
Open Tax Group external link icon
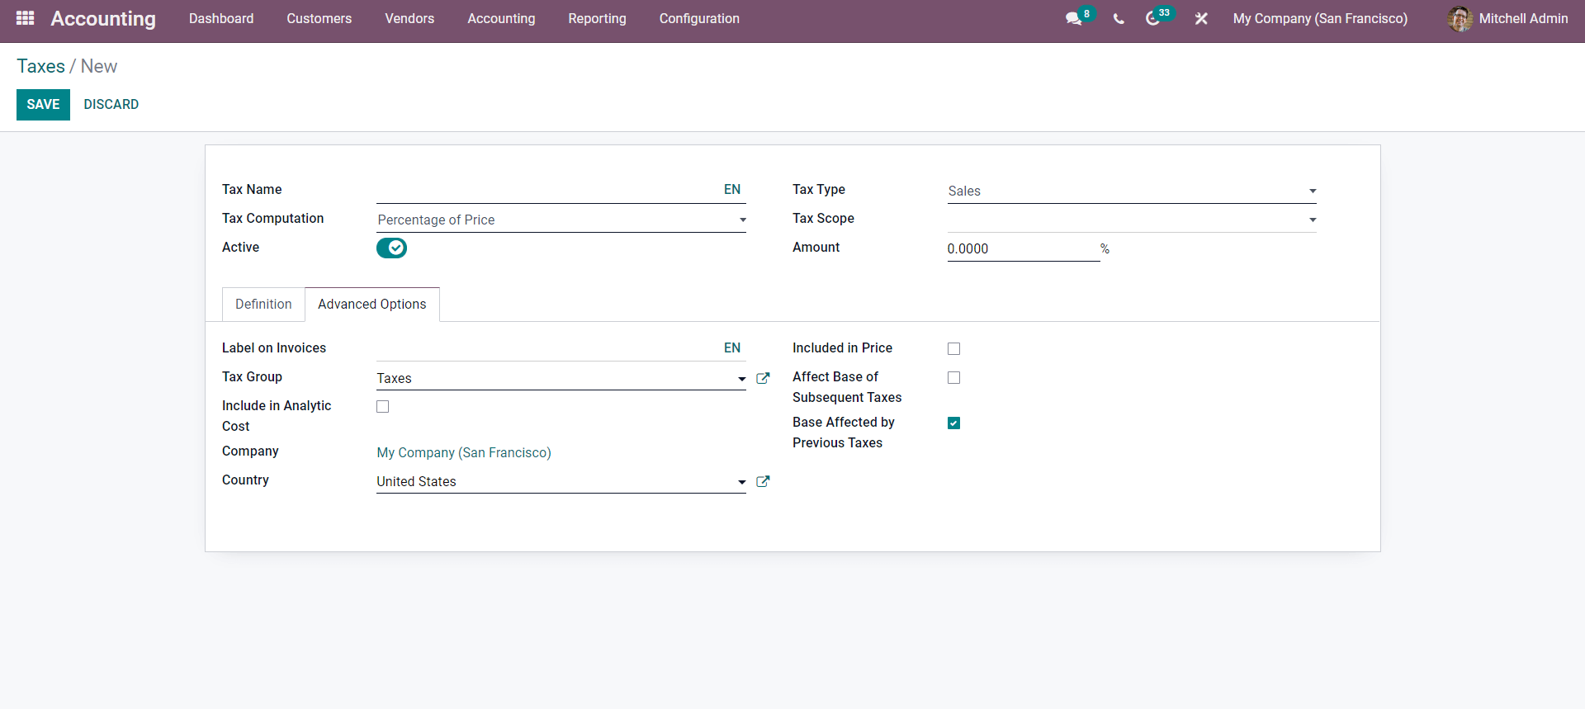[763, 378]
